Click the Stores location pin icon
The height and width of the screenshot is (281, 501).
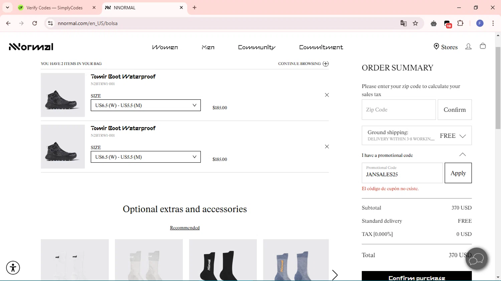tap(436, 47)
